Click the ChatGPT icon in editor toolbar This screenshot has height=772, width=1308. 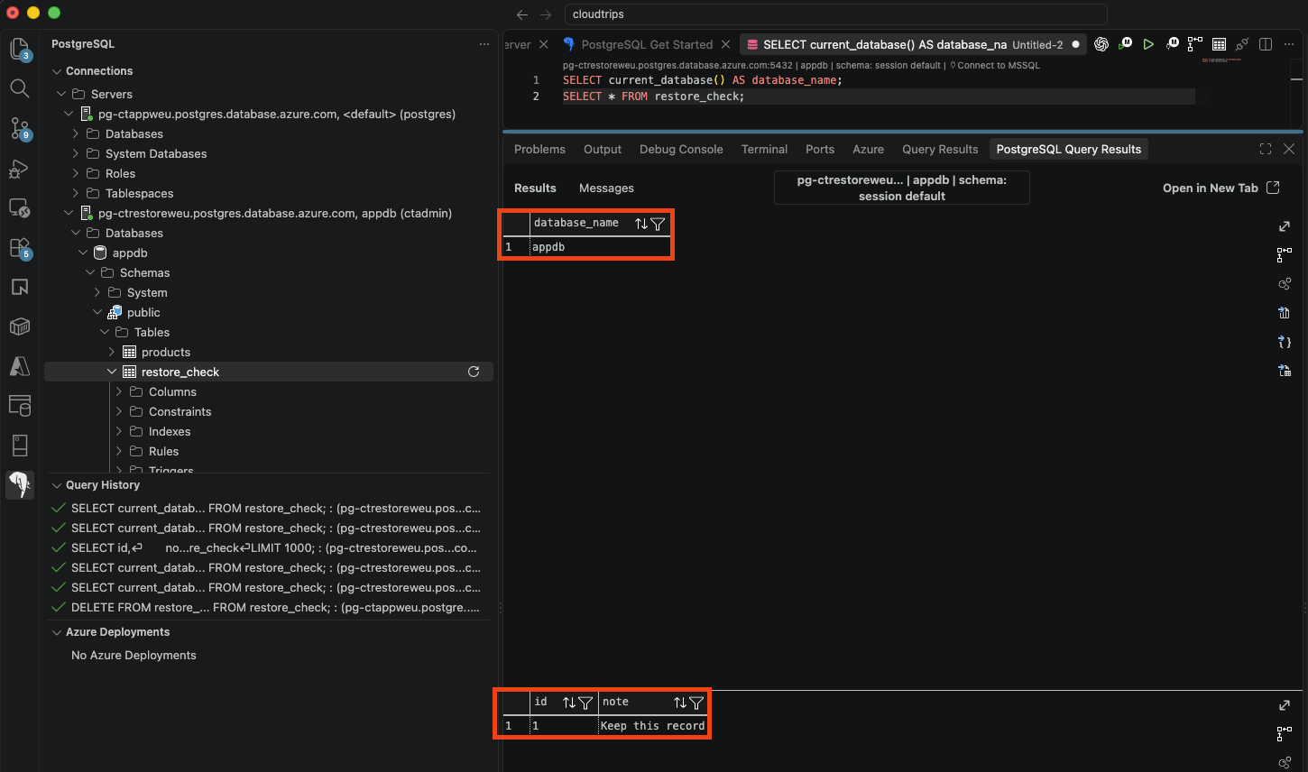coord(1101,44)
